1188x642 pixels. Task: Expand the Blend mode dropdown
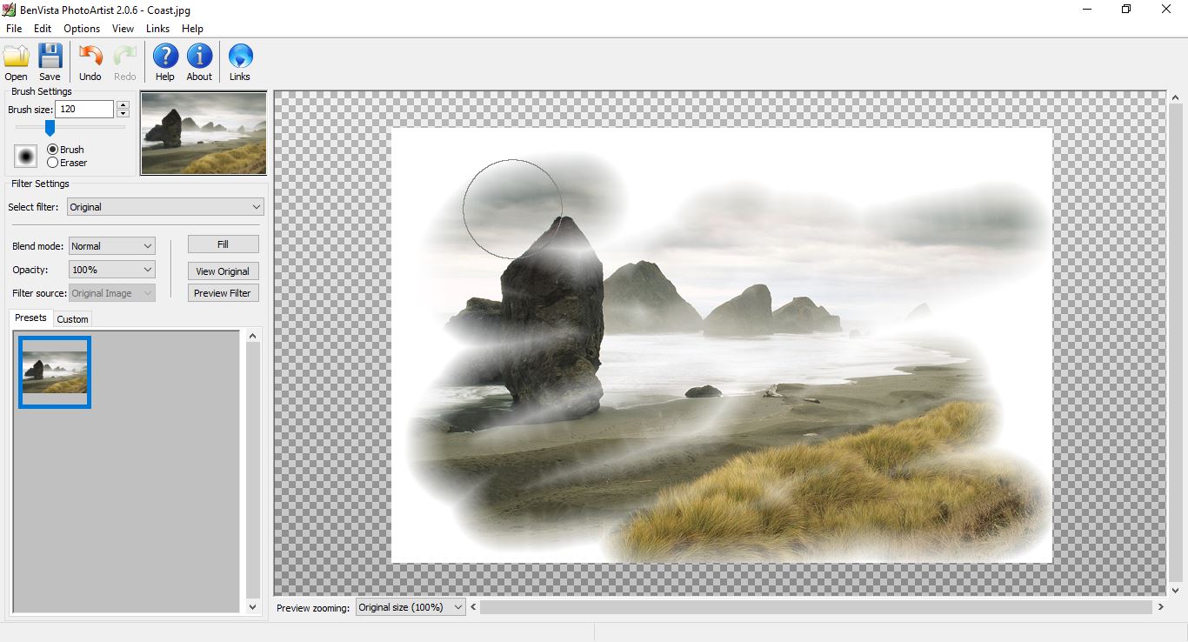[112, 246]
